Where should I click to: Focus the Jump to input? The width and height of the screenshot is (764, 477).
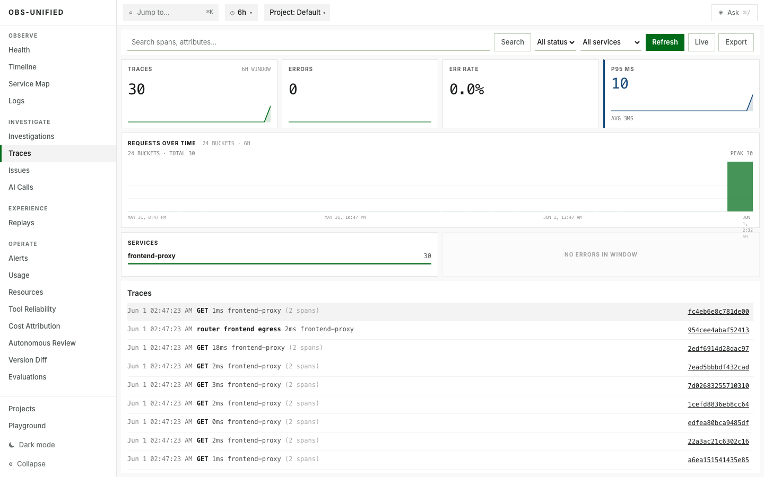[171, 13]
